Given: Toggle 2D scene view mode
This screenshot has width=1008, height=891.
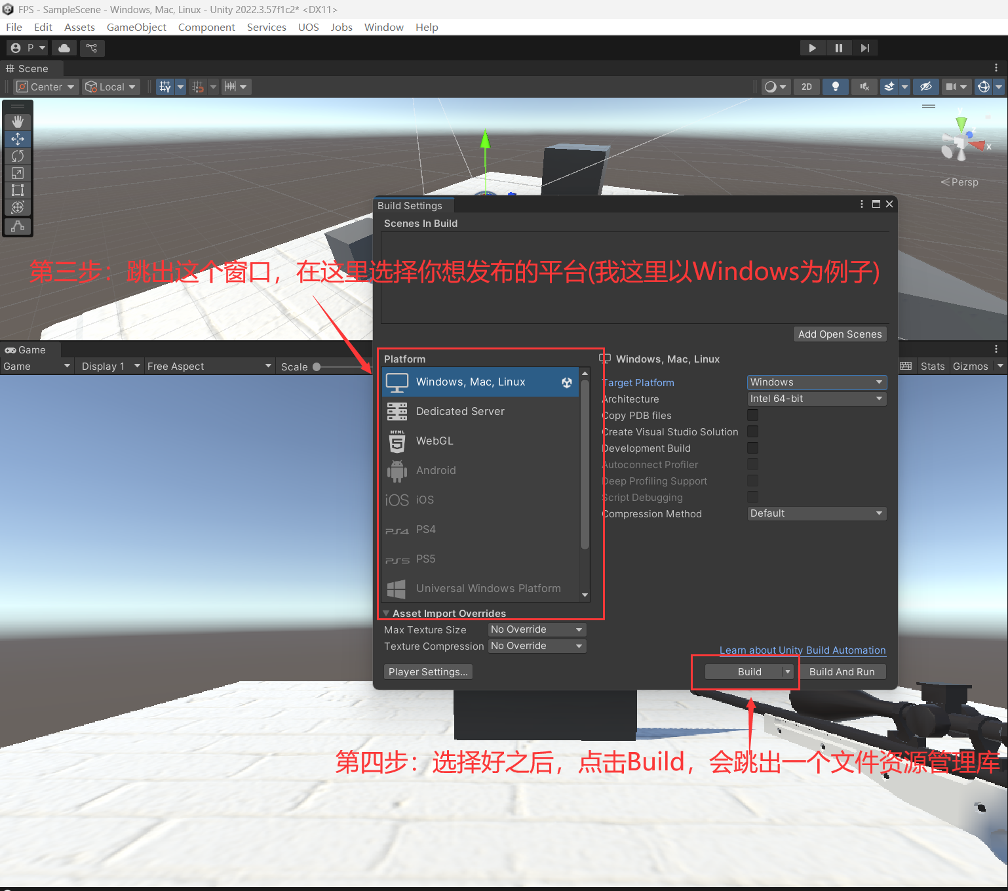Looking at the screenshot, I should (x=807, y=87).
